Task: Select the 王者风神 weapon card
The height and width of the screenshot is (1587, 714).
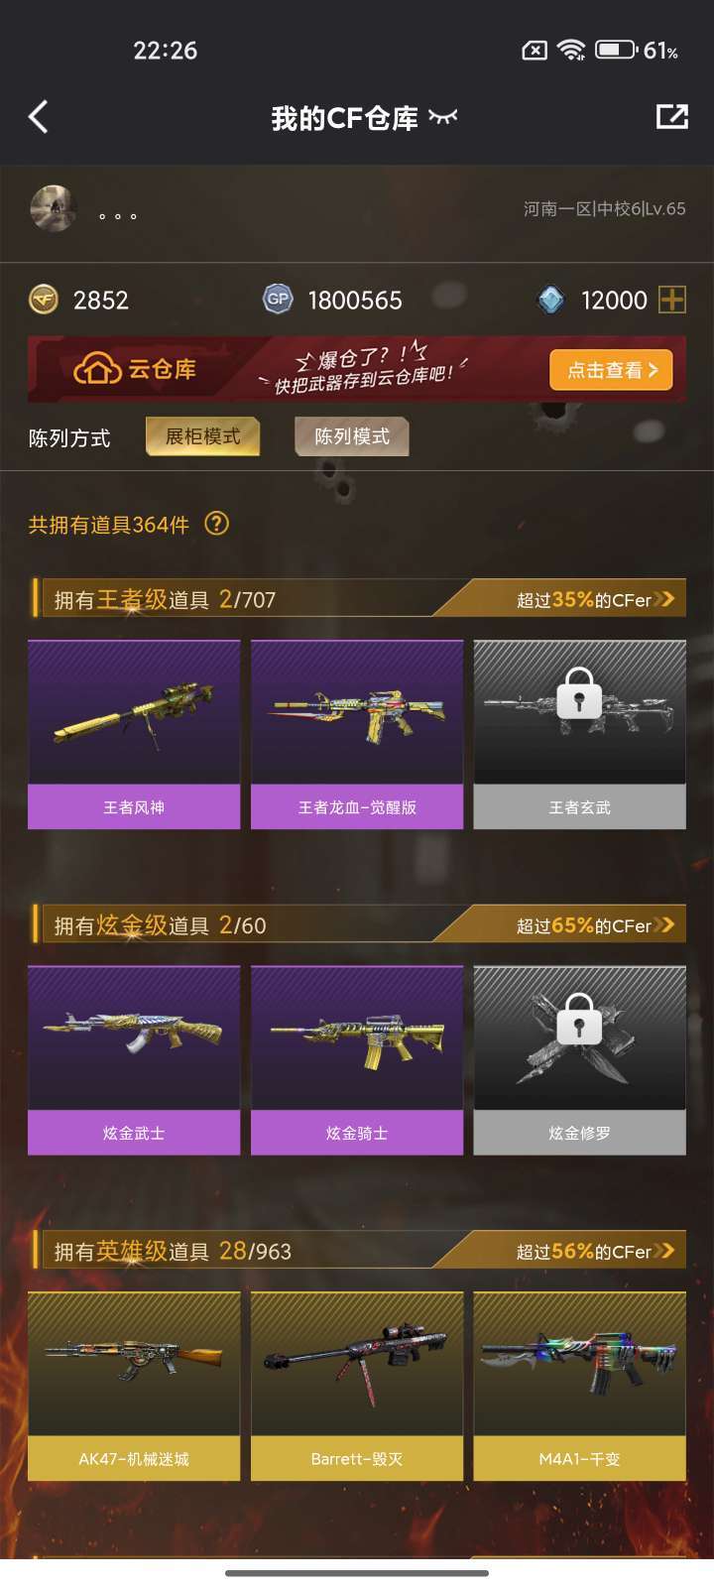Action: (134, 734)
